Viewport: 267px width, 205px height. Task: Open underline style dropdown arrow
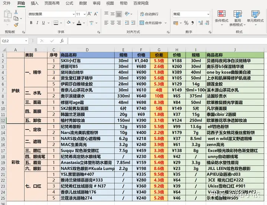click(49, 23)
